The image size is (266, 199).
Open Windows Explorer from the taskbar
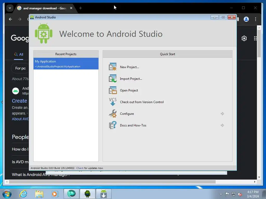point(39,194)
